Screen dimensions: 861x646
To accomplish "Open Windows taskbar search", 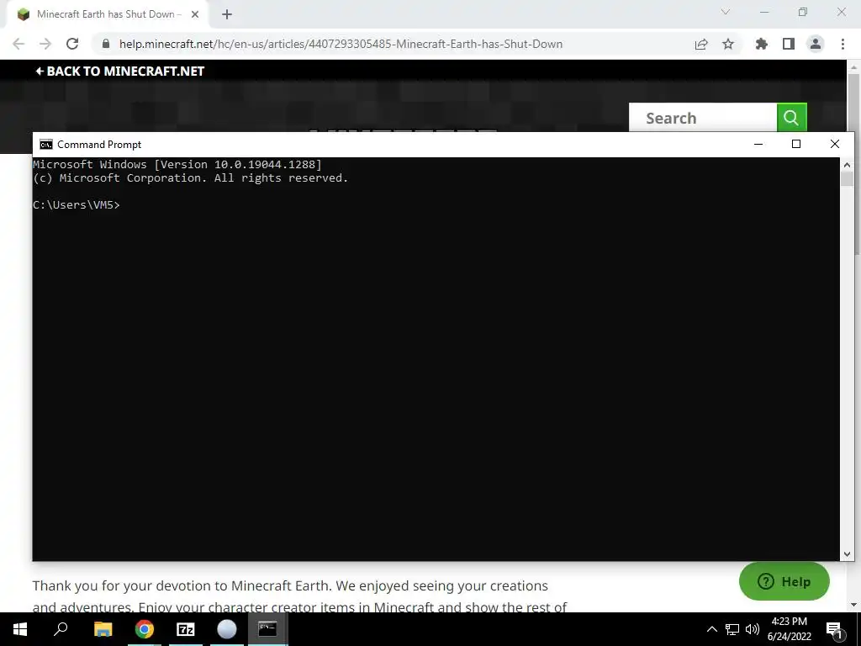I will pos(61,629).
